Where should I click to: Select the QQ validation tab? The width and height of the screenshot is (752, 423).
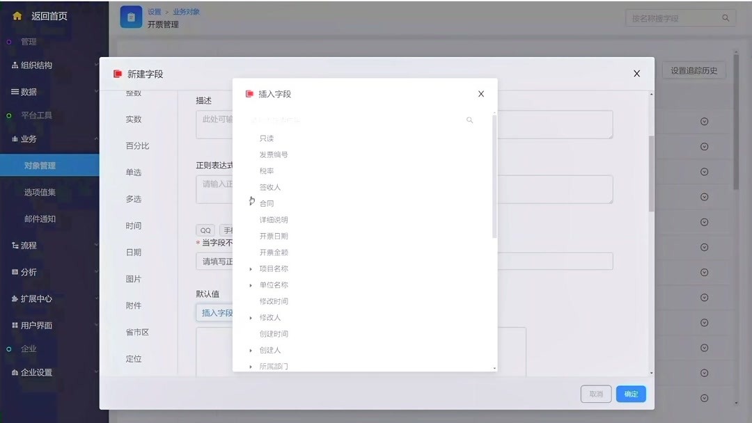[x=205, y=230]
